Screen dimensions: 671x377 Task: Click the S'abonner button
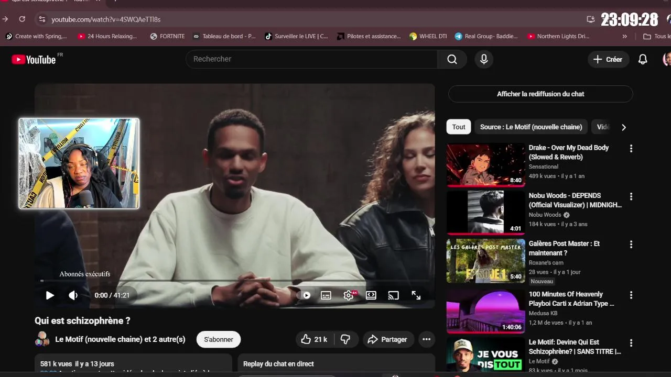click(219, 339)
